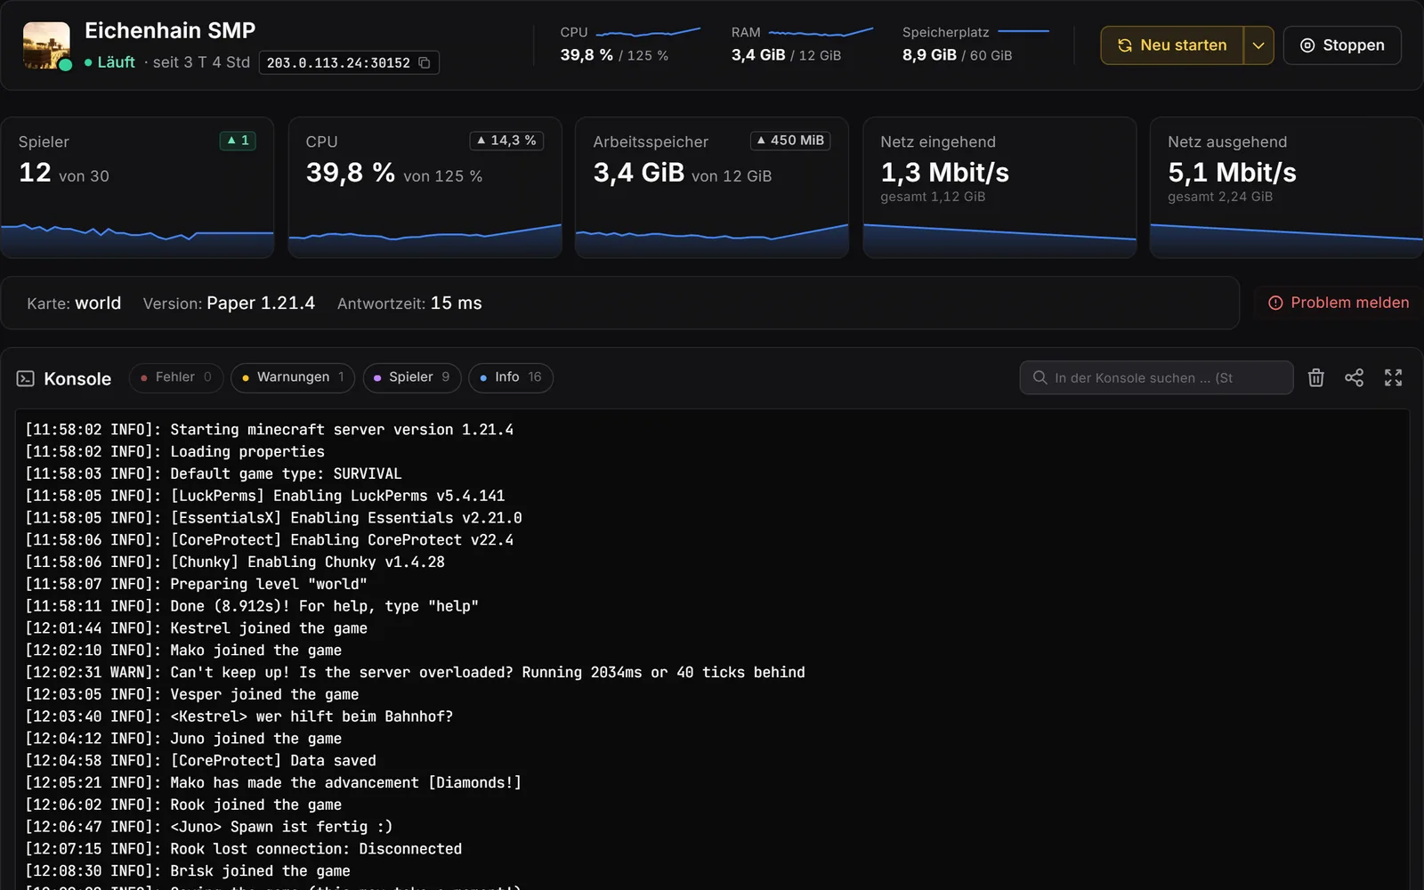Click the Spieler change badge showing 1
Screen dimensions: 1424x890
(x=238, y=141)
